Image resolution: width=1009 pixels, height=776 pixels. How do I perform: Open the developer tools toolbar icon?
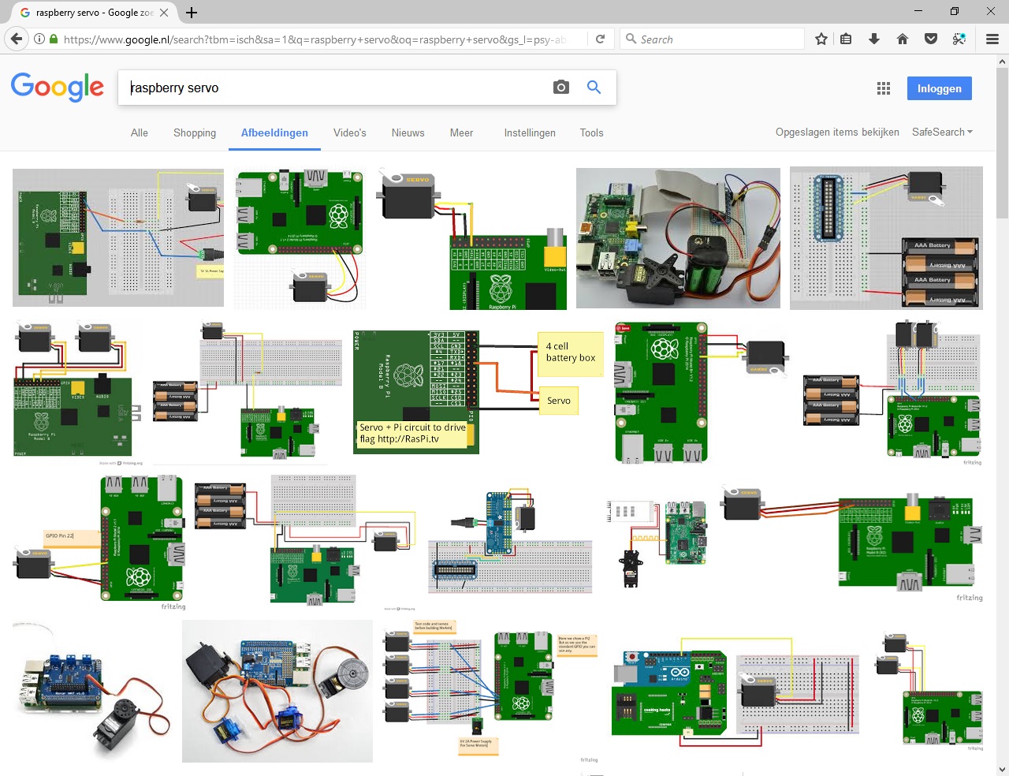(959, 39)
